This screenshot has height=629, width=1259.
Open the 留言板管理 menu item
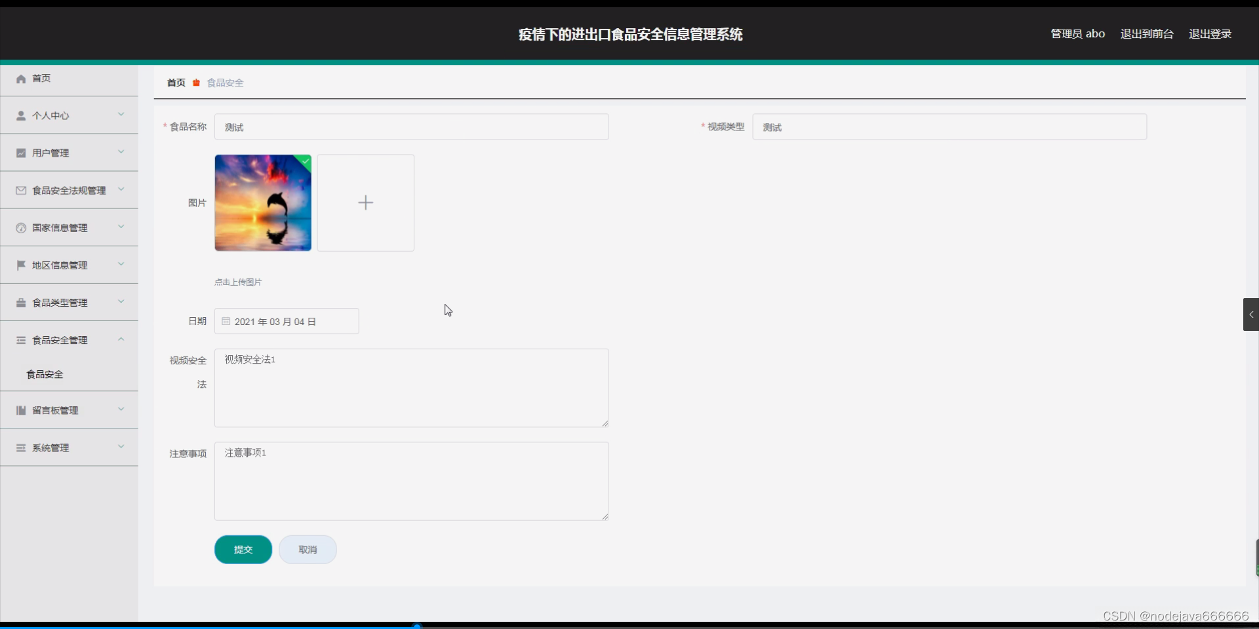[69, 410]
